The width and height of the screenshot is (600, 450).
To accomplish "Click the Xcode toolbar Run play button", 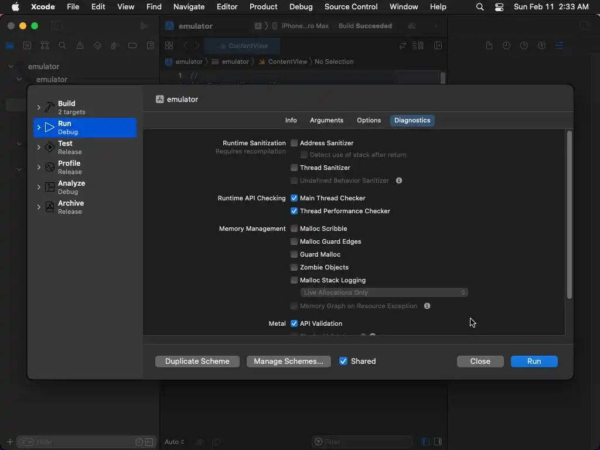I will click(x=144, y=26).
